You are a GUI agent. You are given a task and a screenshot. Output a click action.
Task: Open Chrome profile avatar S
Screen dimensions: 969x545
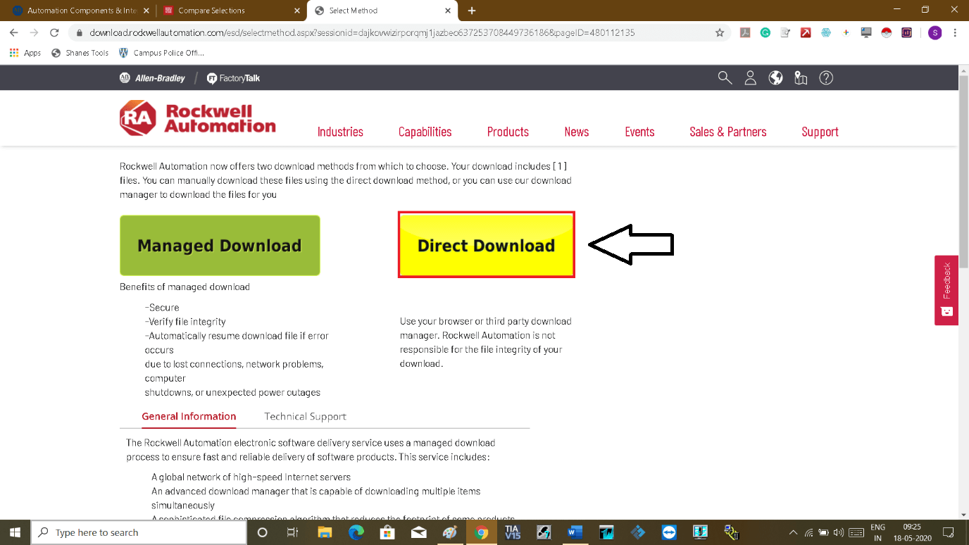(x=934, y=32)
